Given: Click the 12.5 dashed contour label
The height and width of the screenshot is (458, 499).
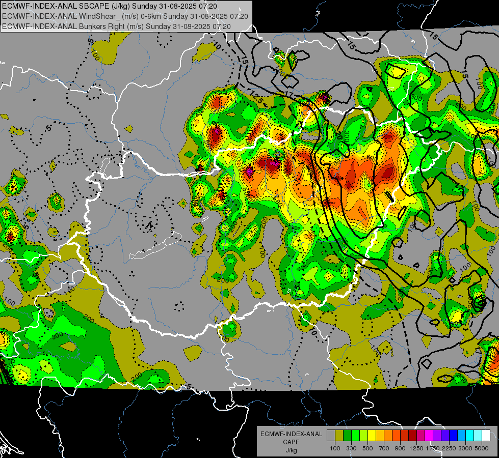Looking at the screenshot, I should (x=257, y=96).
